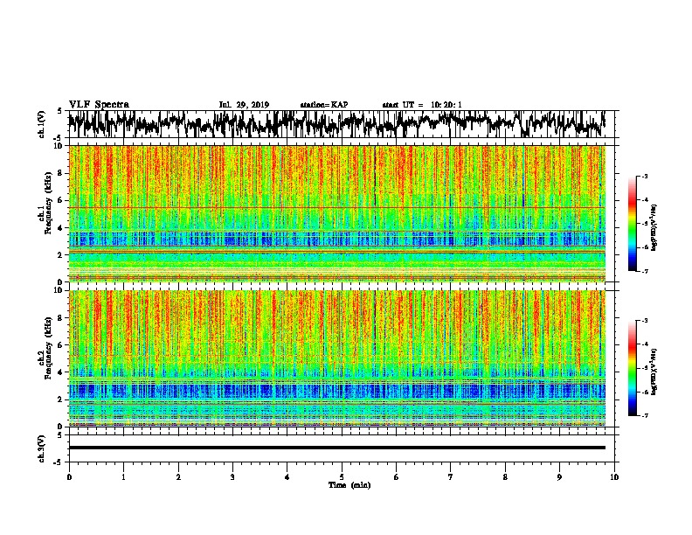Click the ch.1 spectrogram panel

click(x=337, y=213)
